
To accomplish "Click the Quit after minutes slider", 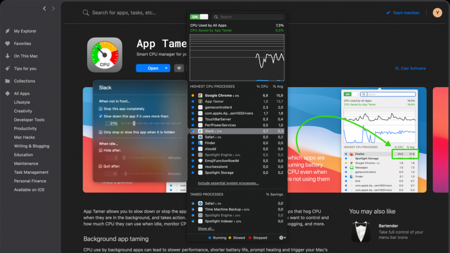I will pyautogui.click(x=144, y=174).
